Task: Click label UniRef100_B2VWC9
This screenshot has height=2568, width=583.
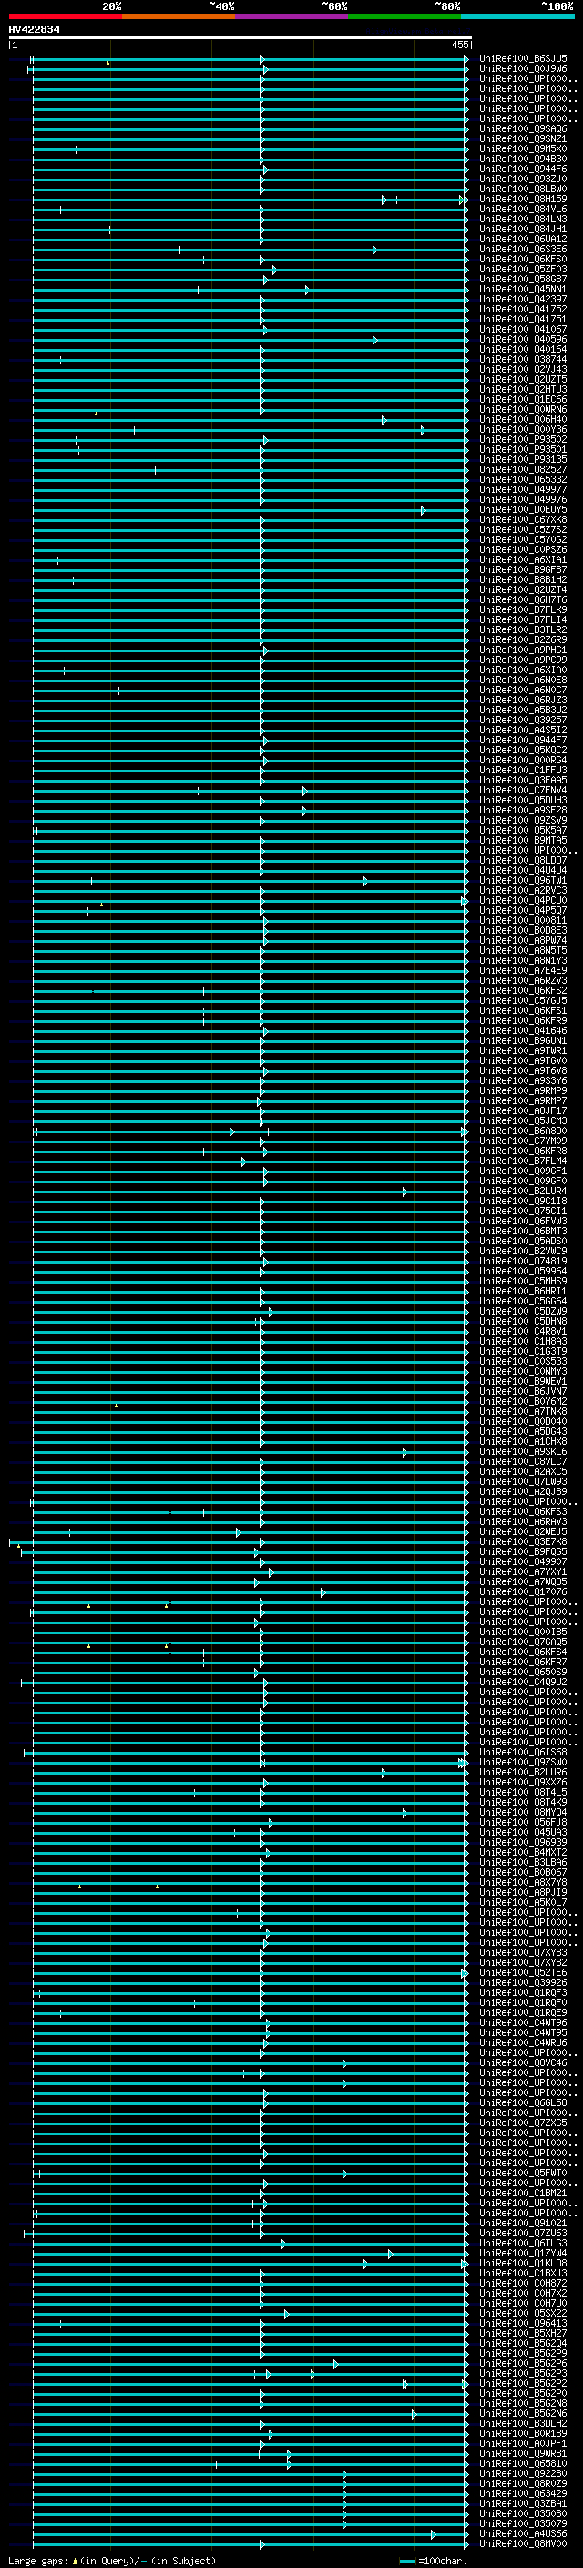Action: (x=523, y=1252)
